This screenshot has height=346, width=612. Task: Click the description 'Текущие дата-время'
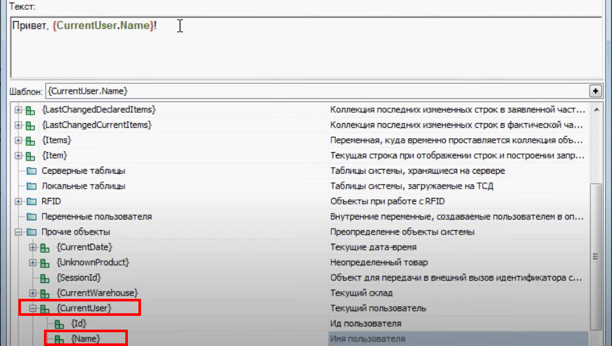coord(373,247)
